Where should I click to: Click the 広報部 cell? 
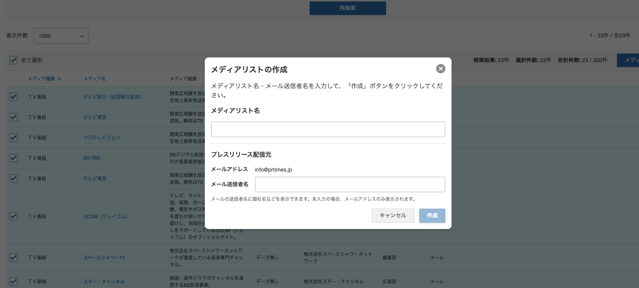pos(389,281)
